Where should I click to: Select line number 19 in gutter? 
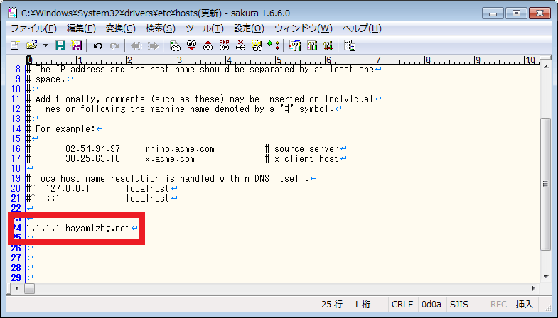click(x=16, y=178)
